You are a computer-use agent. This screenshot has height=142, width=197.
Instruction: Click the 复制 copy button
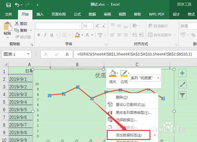pyautogui.click(x=21, y=30)
